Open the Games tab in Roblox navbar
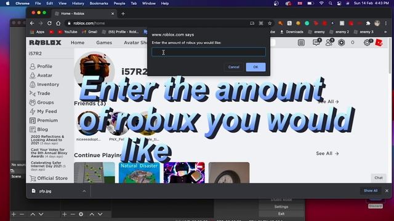 click(x=104, y=42)
